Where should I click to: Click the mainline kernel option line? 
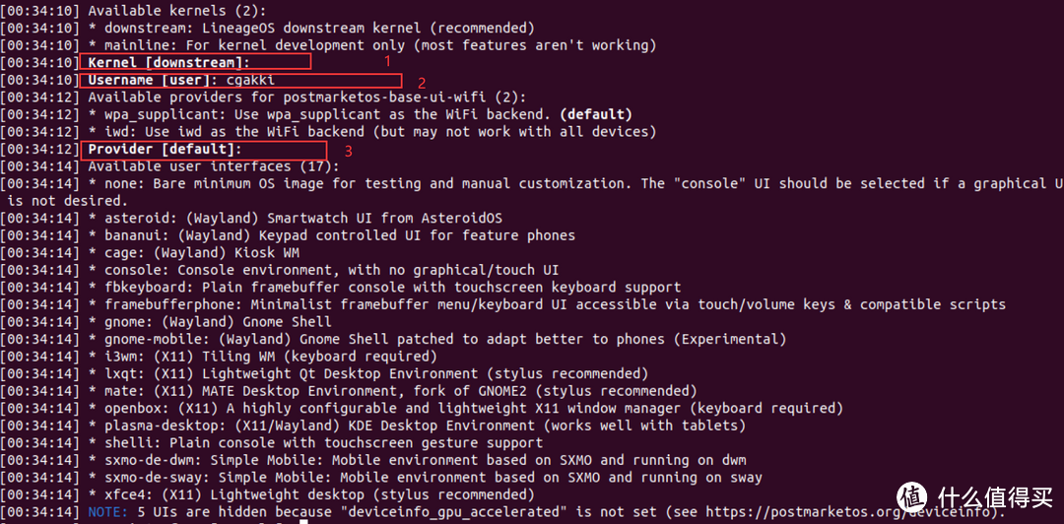pos(371,46)
